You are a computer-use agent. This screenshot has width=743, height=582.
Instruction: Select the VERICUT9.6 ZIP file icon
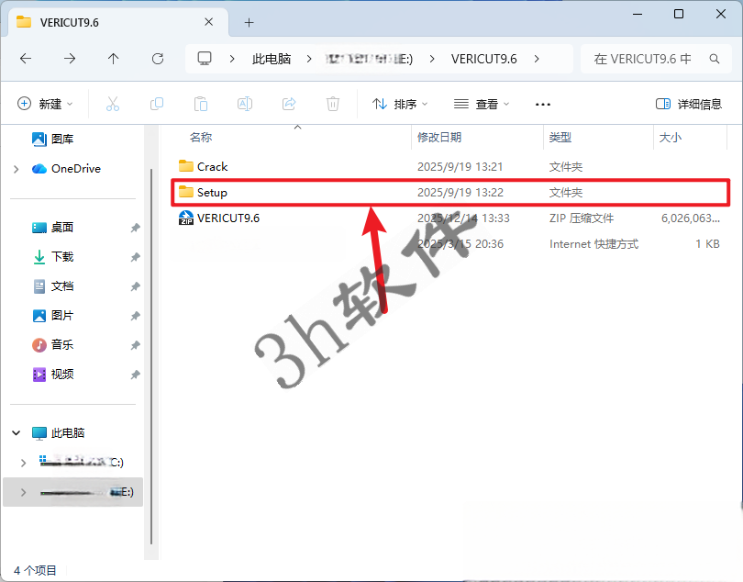[x=185, y=218]
